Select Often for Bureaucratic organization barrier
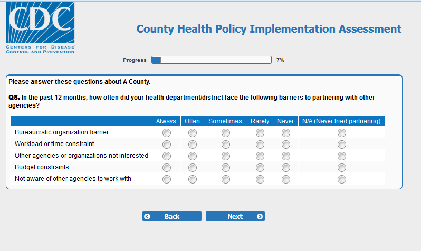The height and width of the screenshot is (251, 421). pos(193,133)
